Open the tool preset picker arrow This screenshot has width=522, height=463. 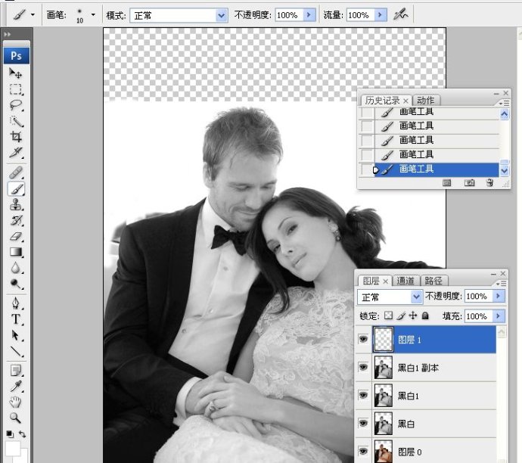[33, 15]
